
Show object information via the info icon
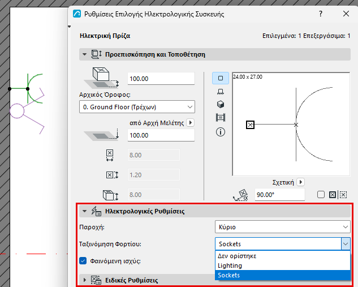pos(221,132)
